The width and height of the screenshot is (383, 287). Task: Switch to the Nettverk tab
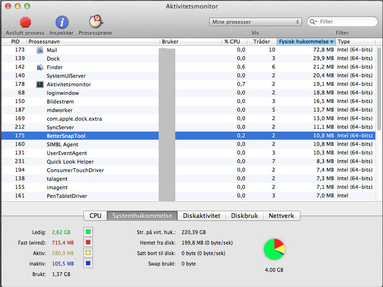pos(282,215)
